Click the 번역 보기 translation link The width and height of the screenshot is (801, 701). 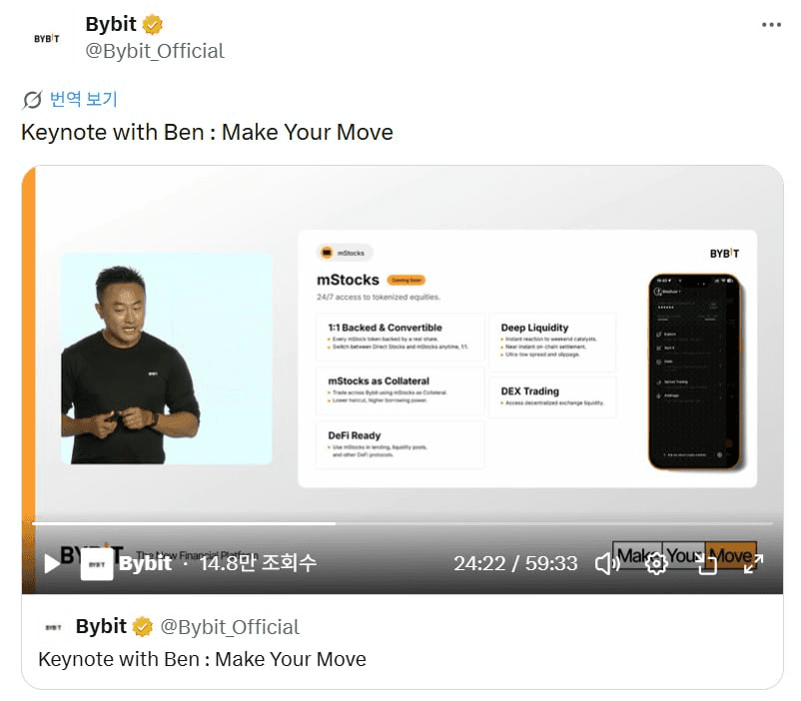click(x=83, y=99)
